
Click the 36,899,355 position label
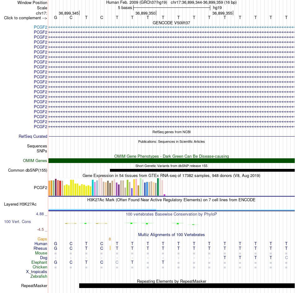tap(222, 13)
